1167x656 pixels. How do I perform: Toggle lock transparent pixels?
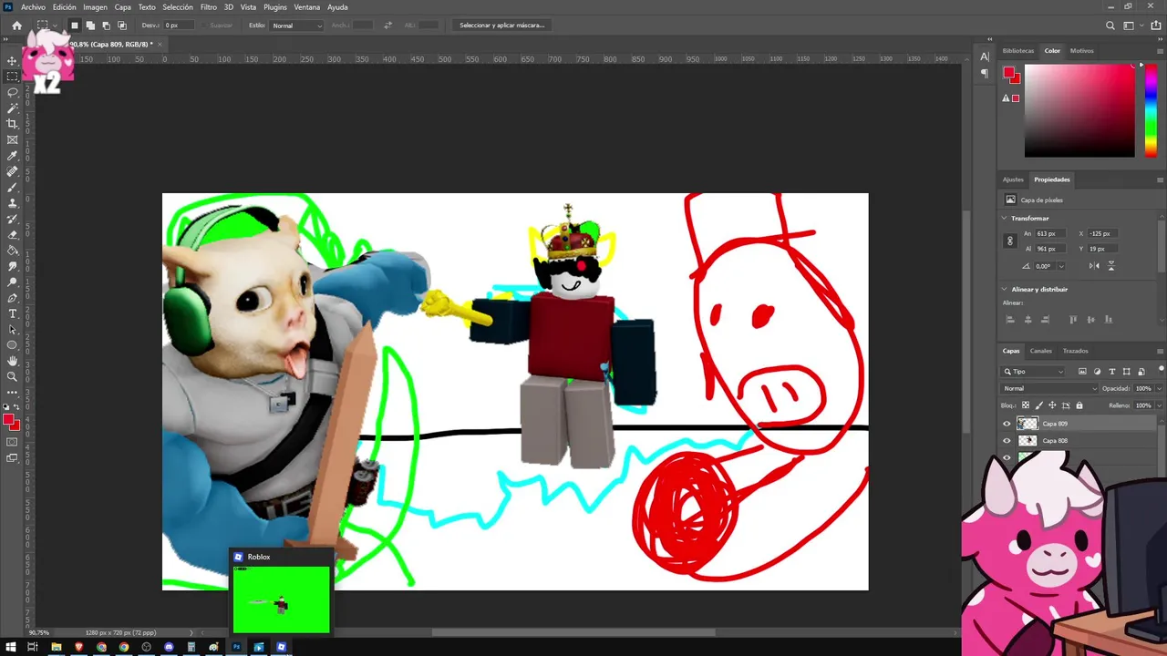(1026, 405)
